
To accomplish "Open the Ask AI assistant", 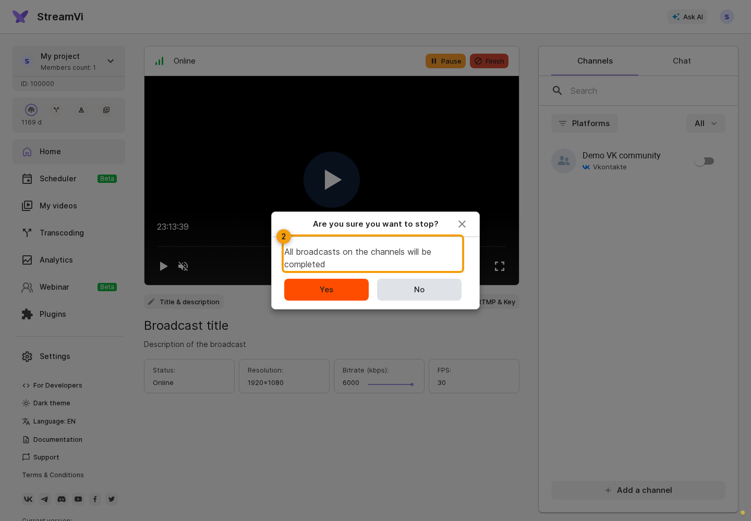I will [687, 17].
